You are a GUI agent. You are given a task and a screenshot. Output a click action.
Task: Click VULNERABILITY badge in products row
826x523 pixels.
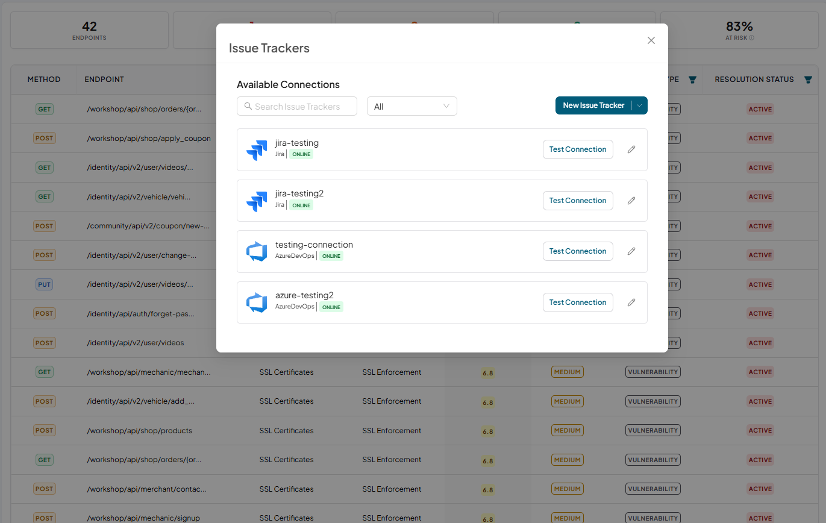[x=653, y=431]
